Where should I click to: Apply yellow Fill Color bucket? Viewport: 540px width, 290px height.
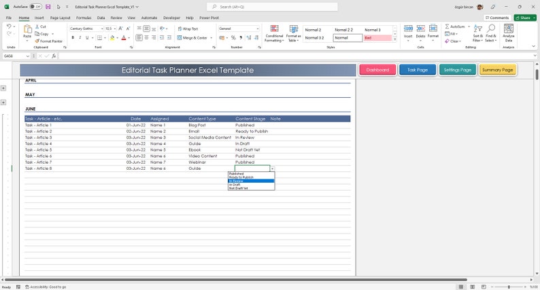pyautogui.click(x=112, y=37)
